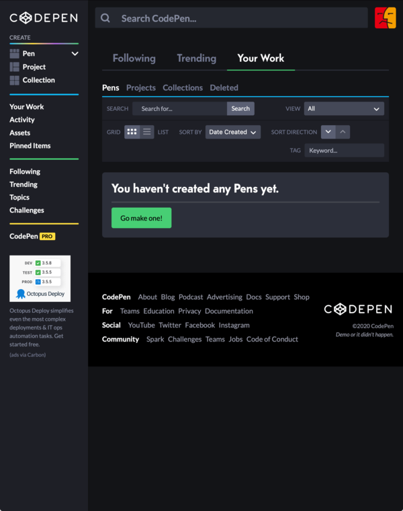The height and width of the screenshot is (511, 403).
Task: Select the Pens sub-tab
Action: (x=111, y=87)
